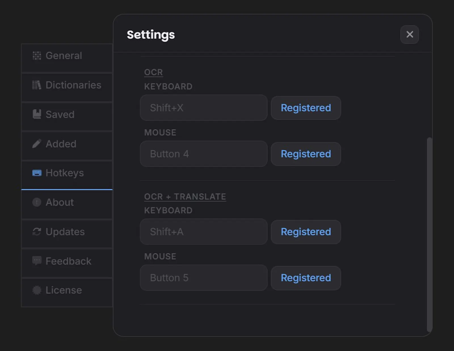Click the General grid icon
Viewport: 454px width, 351px height.
(x=37, y=56)
